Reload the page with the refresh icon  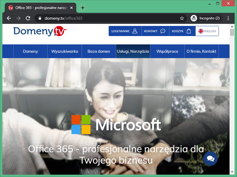coord(28,18)
